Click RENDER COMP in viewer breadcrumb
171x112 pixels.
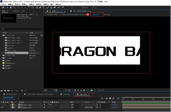click(x=52, y=14)
